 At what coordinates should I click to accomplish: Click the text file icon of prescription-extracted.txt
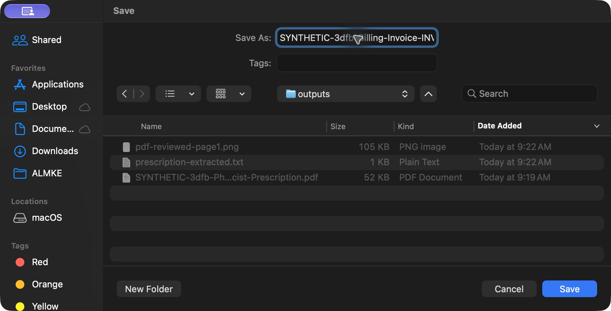click(x=126, y=162)
